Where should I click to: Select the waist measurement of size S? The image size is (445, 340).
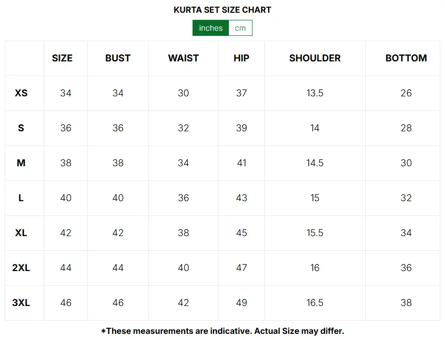(x=184, y=128)
